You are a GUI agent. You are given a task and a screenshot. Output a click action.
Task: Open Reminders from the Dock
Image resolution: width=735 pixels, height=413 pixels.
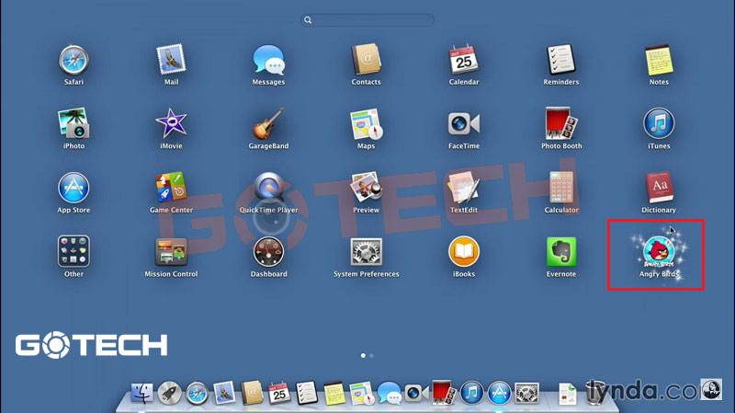(x=307, y=393)
